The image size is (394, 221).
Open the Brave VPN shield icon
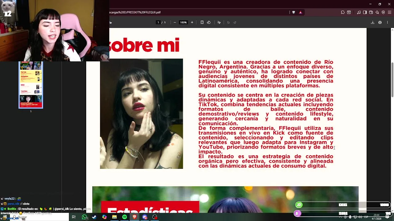tap(383, 12)
